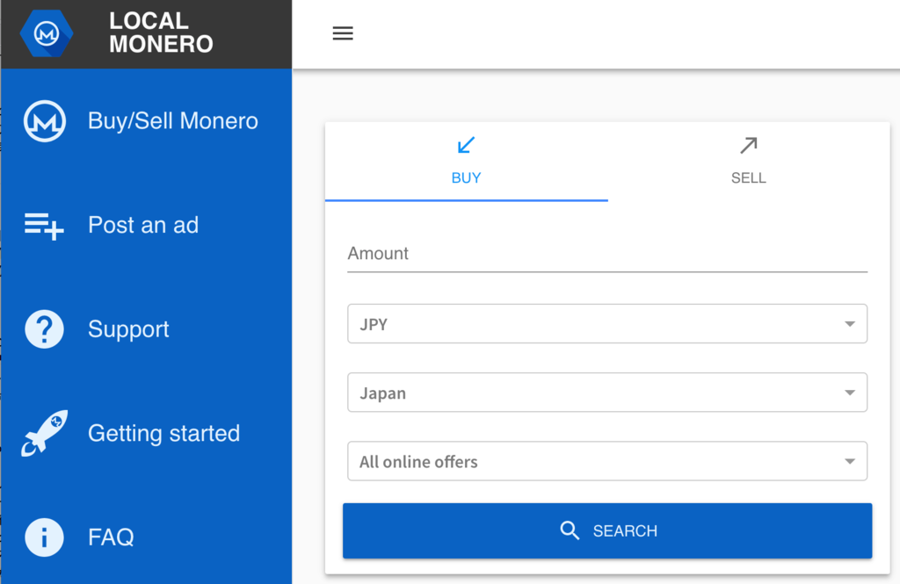Click the Monero coin icon in sidebar
The width and height of the screenshot is (900, 584).
(x=45, y=121)
